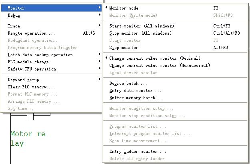Viewport: 250px width, 164px height.
Task: Switch current value monitor to Hexadecimal
Action: 159,66
